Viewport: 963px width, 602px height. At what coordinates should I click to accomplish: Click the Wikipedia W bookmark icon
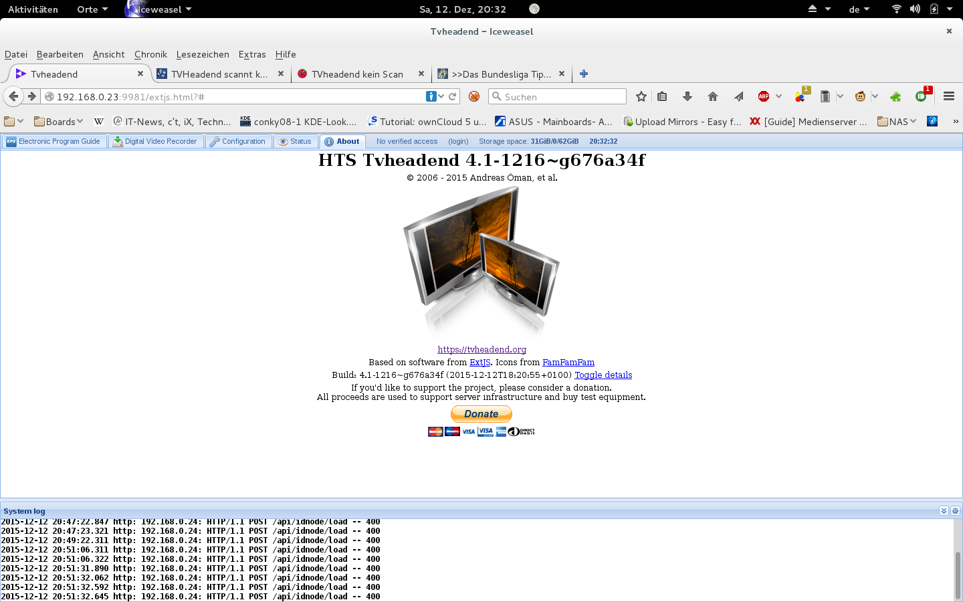pyautogui.click(x=99, y=121)
